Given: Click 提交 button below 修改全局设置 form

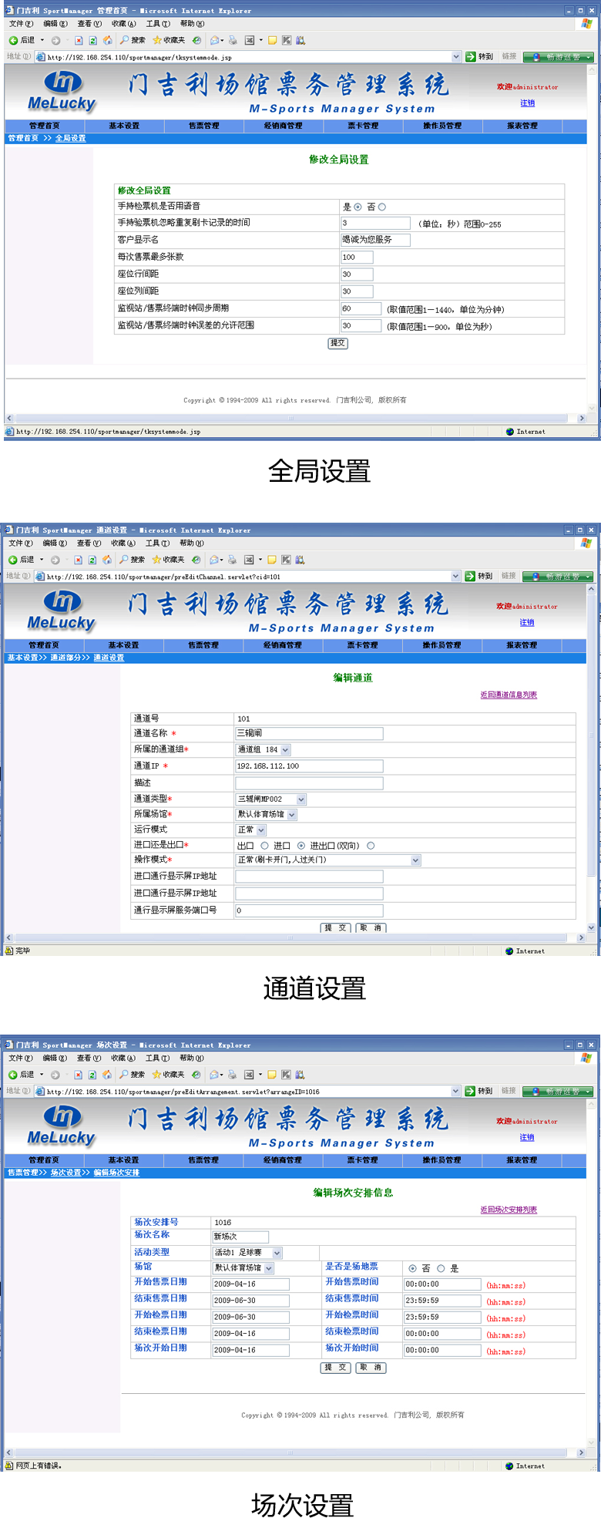Looking at the screenshot, I should click(337, 343).
